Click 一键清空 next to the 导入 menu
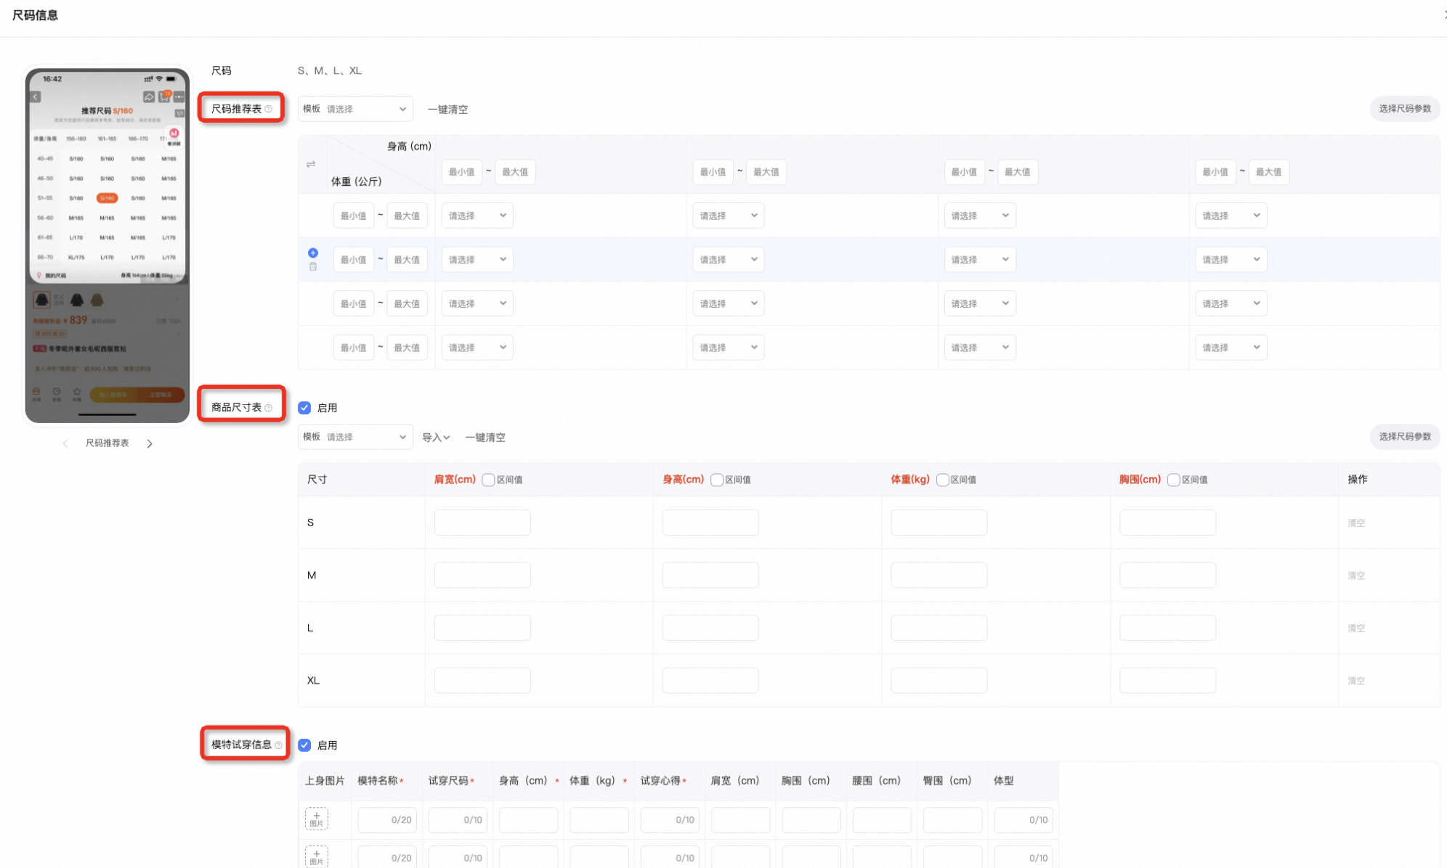This screenshot has width=1447, height=868. [x=485, y=438]
